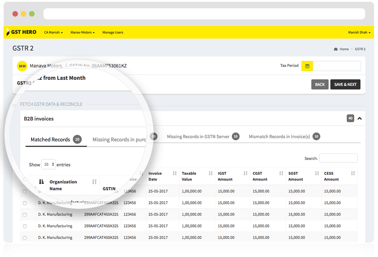Sort by CESS Amount column
This screenshot has height=257, width=378.
tap(353, 173)
